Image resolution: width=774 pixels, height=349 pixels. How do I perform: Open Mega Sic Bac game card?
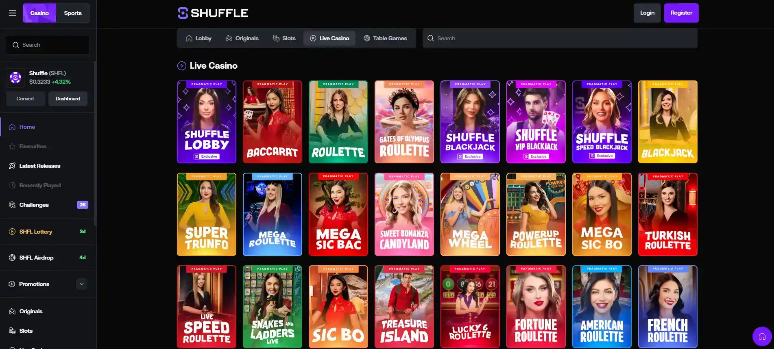[338, 215]
